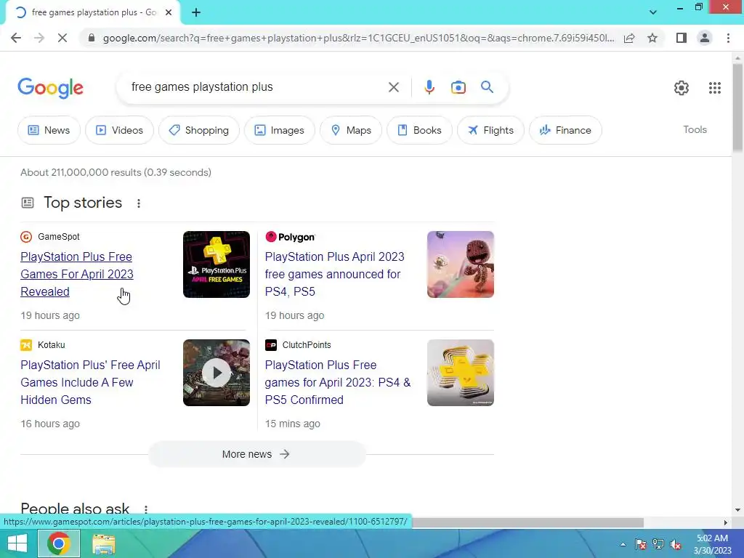Open File Explorer from the taskbar
This screenshot has height=558, width=744.
(x=103, y=543)
